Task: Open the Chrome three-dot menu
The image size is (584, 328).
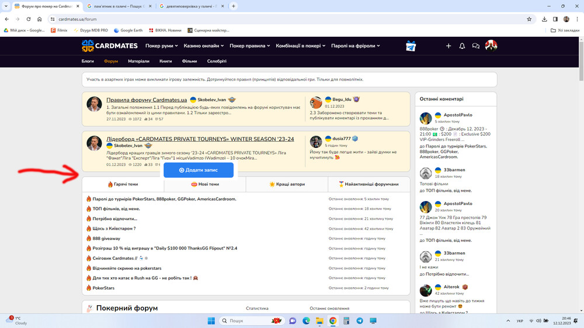Action: [578, 19]
